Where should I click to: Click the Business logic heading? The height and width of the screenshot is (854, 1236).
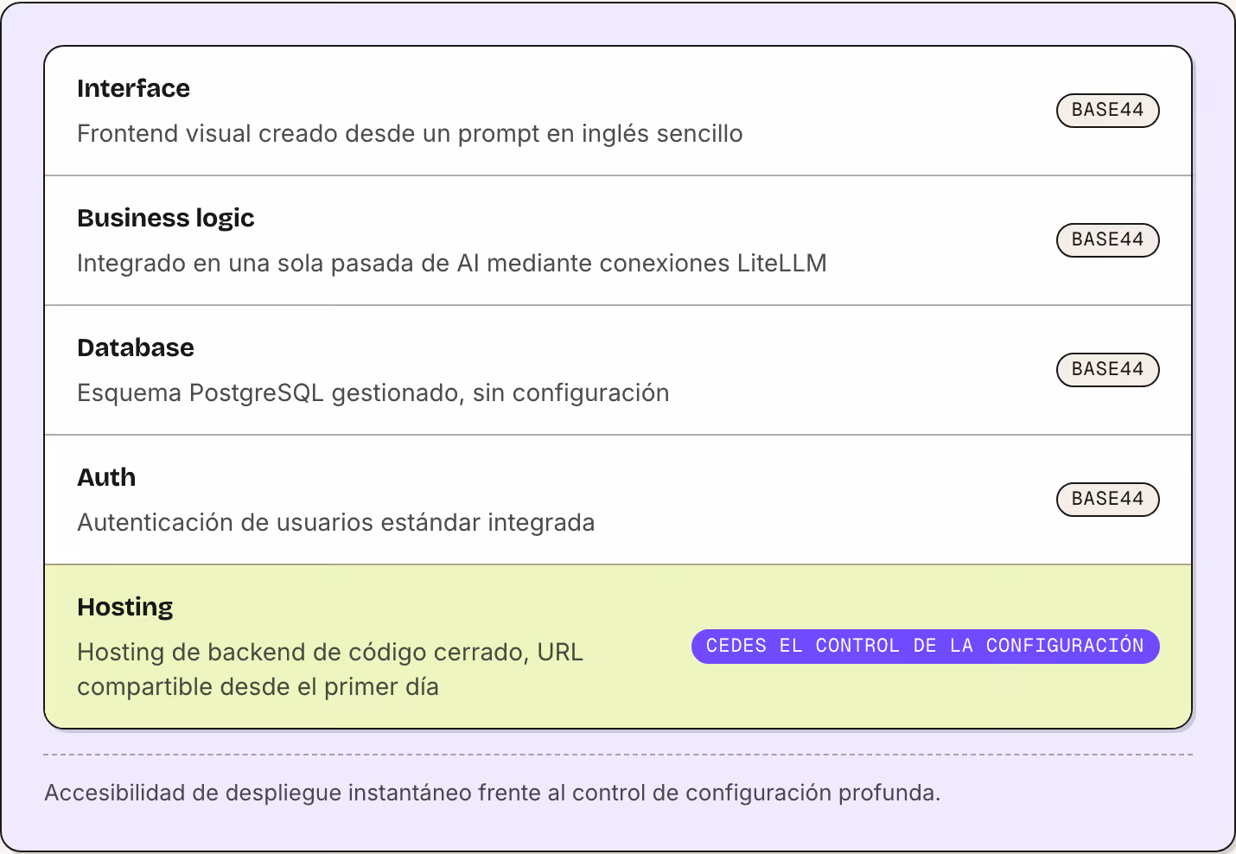click(x=165, y=218)
